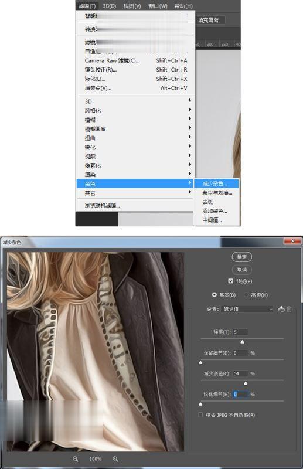Expand the 渲染 submenu

click(x=136, y=175)
